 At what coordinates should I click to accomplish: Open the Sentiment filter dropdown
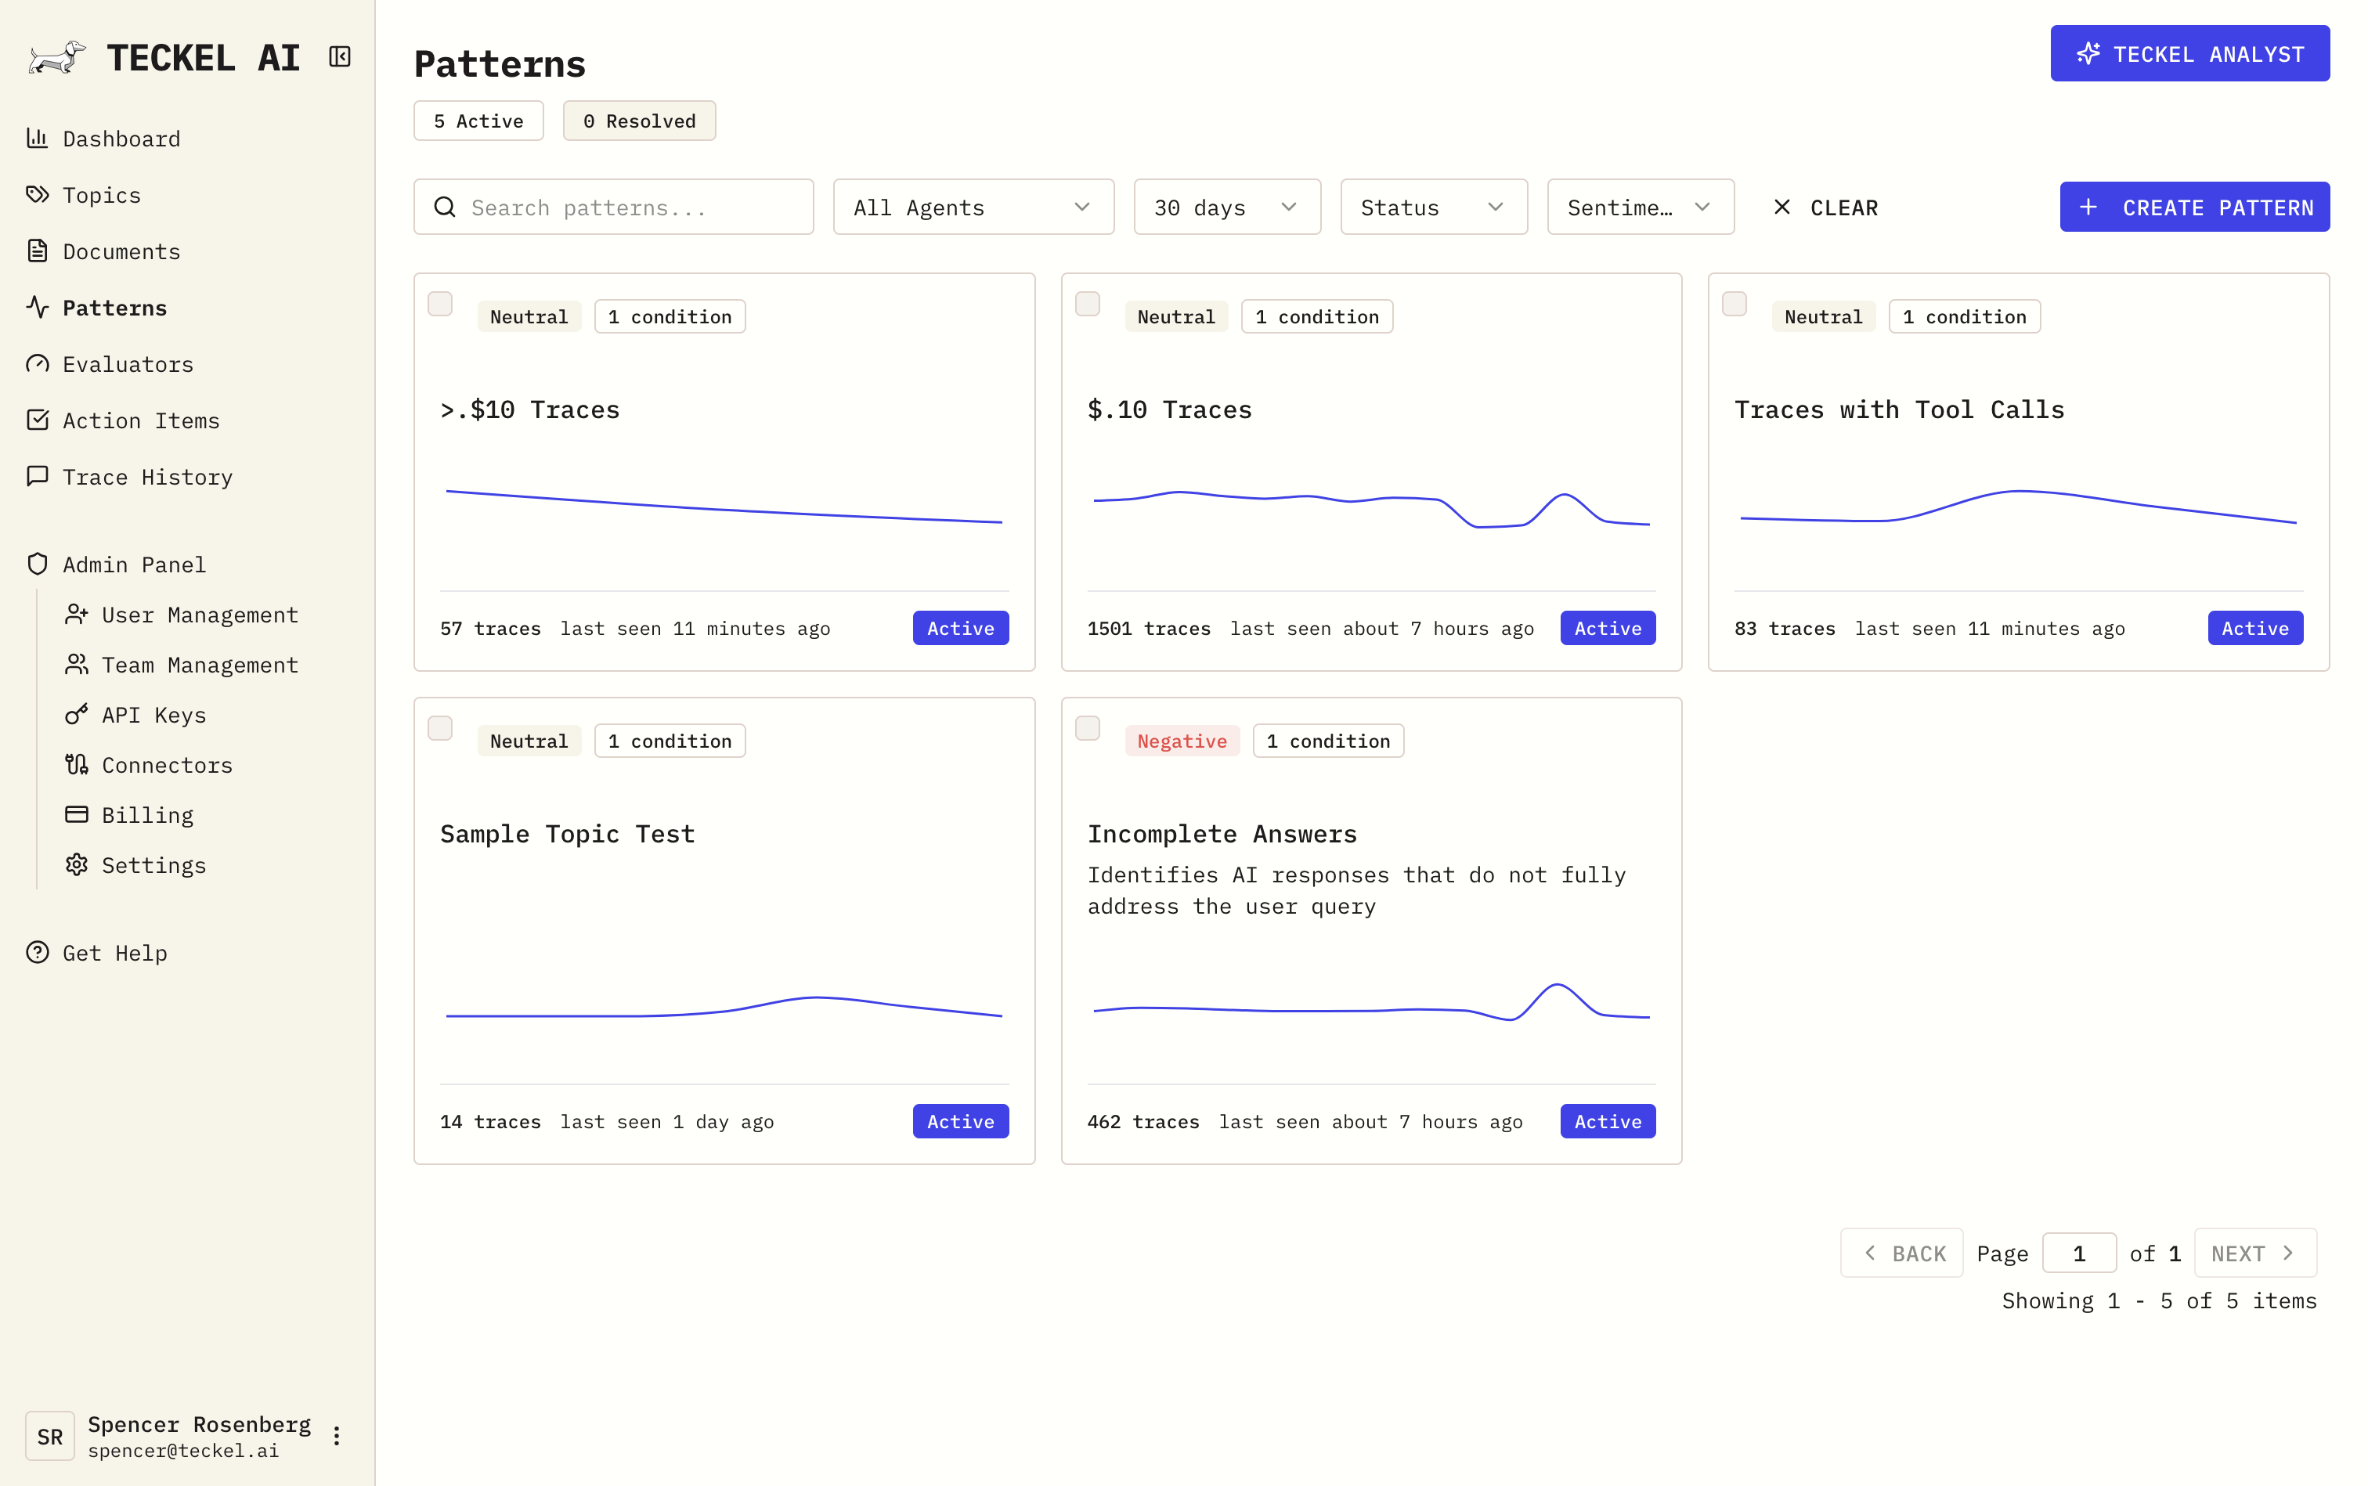tap(1640, 207)
